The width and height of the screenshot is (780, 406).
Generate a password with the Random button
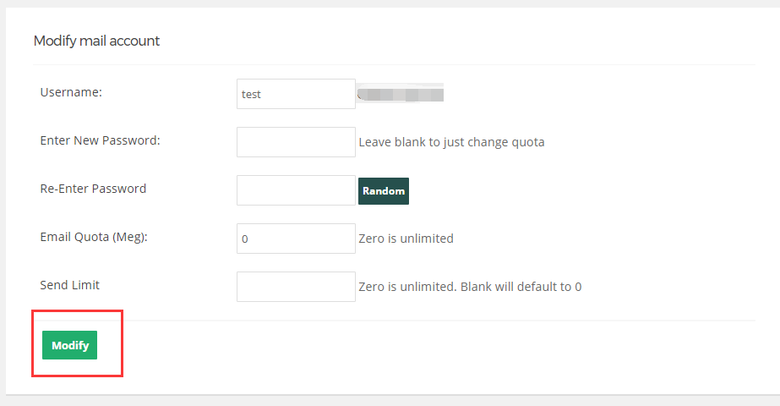pyautogui.click(x=384, y=191)
